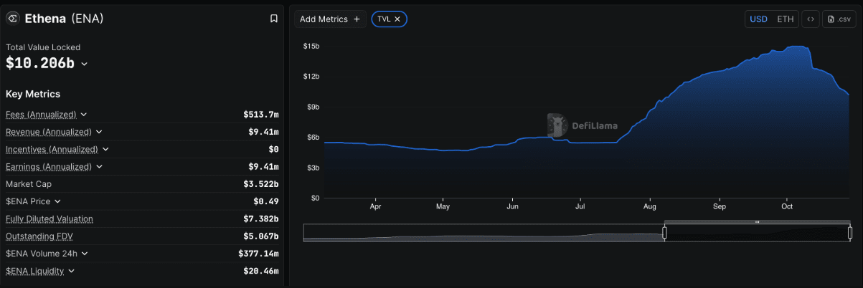Click the plus icon in Add Metrics
Screen dimensions: 863x288
[x=357, y=19]
